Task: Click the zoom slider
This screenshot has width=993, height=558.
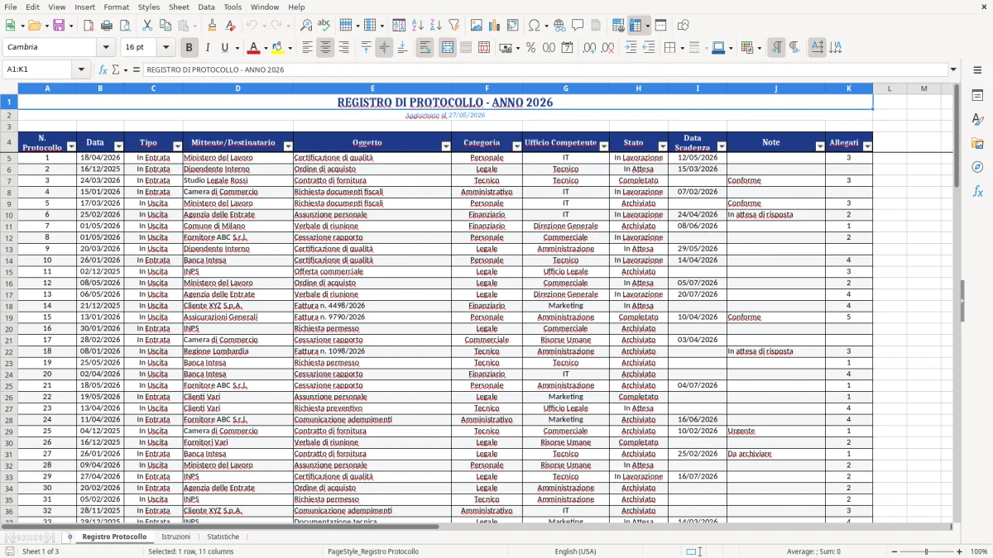Action: pyautogui.click(x=926, y=551)
